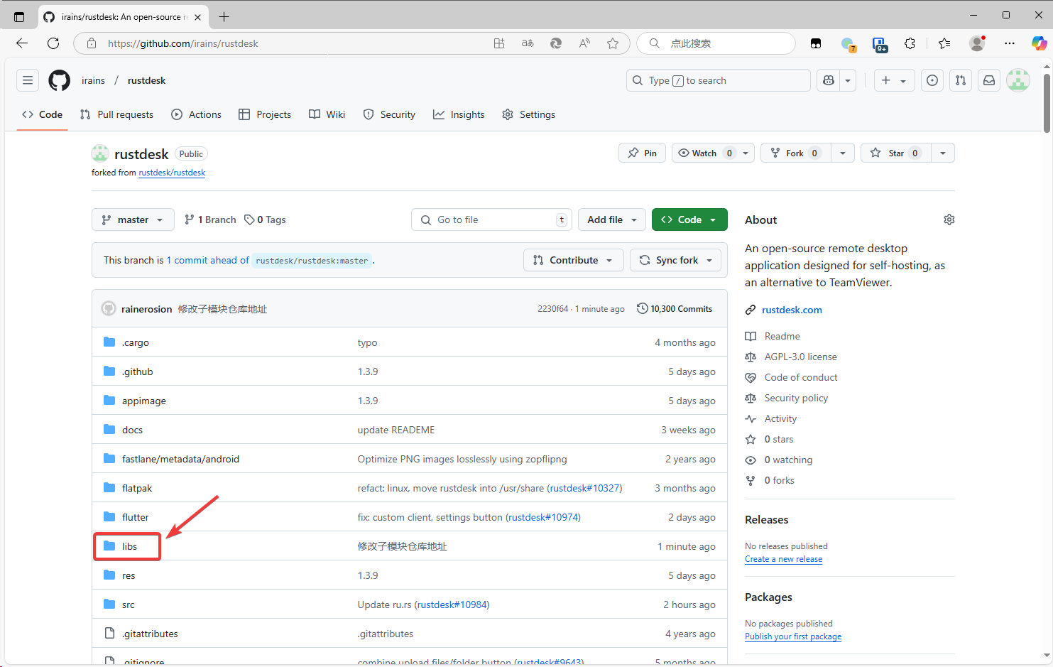Open the Issues icon in header

pyautogui.click(x=932, y=80)
